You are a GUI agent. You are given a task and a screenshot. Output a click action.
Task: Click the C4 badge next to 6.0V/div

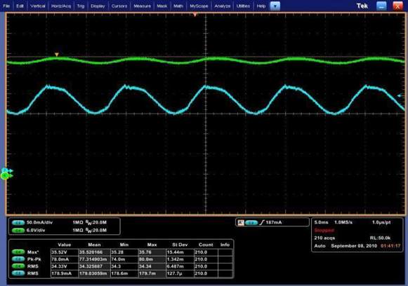click(18, 231)
